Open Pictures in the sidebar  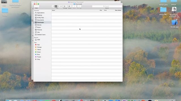click(x=40, y=30)
